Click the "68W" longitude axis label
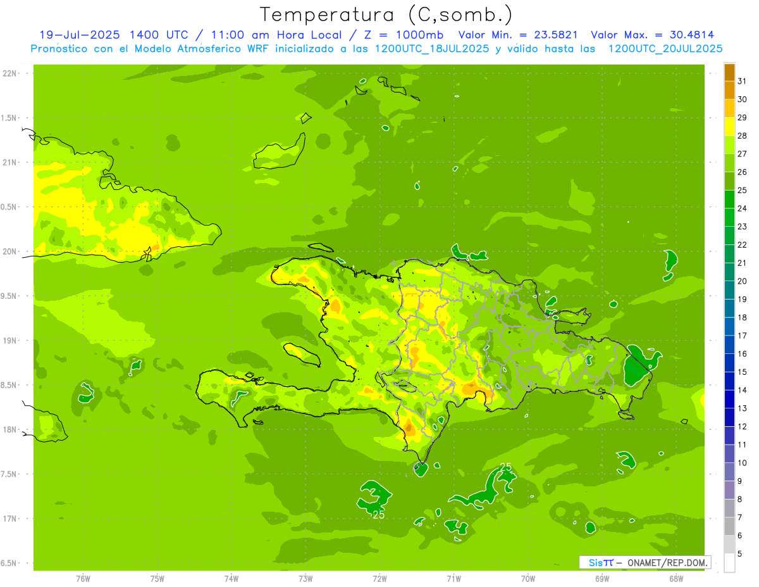Viewport: 759px width, 587px height. click(676, 579)
